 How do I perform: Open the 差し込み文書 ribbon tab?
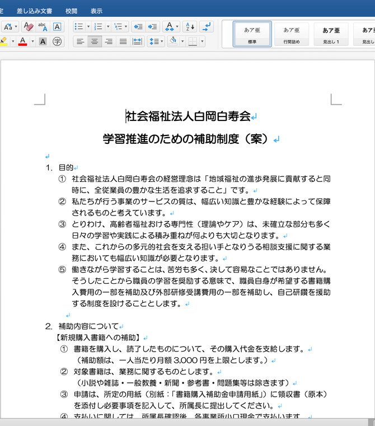click(34, 11)
